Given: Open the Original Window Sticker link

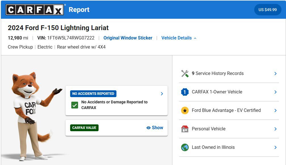Looking at the screenshot, I should pyautogui.click(x=128, y=38).
